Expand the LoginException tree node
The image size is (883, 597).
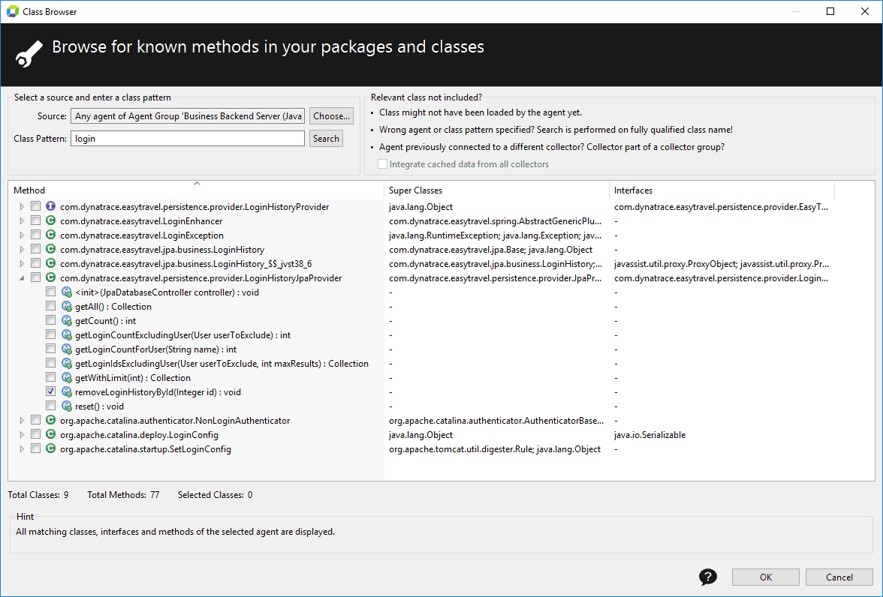coord(22,235)
